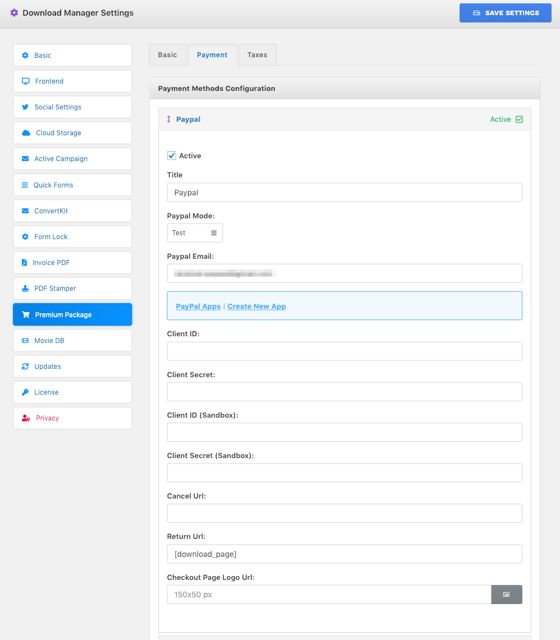This screenshot has height=640, width=560.
Task: Toggle the green Active check in Paypal header
Action: (x=519, y=119)
